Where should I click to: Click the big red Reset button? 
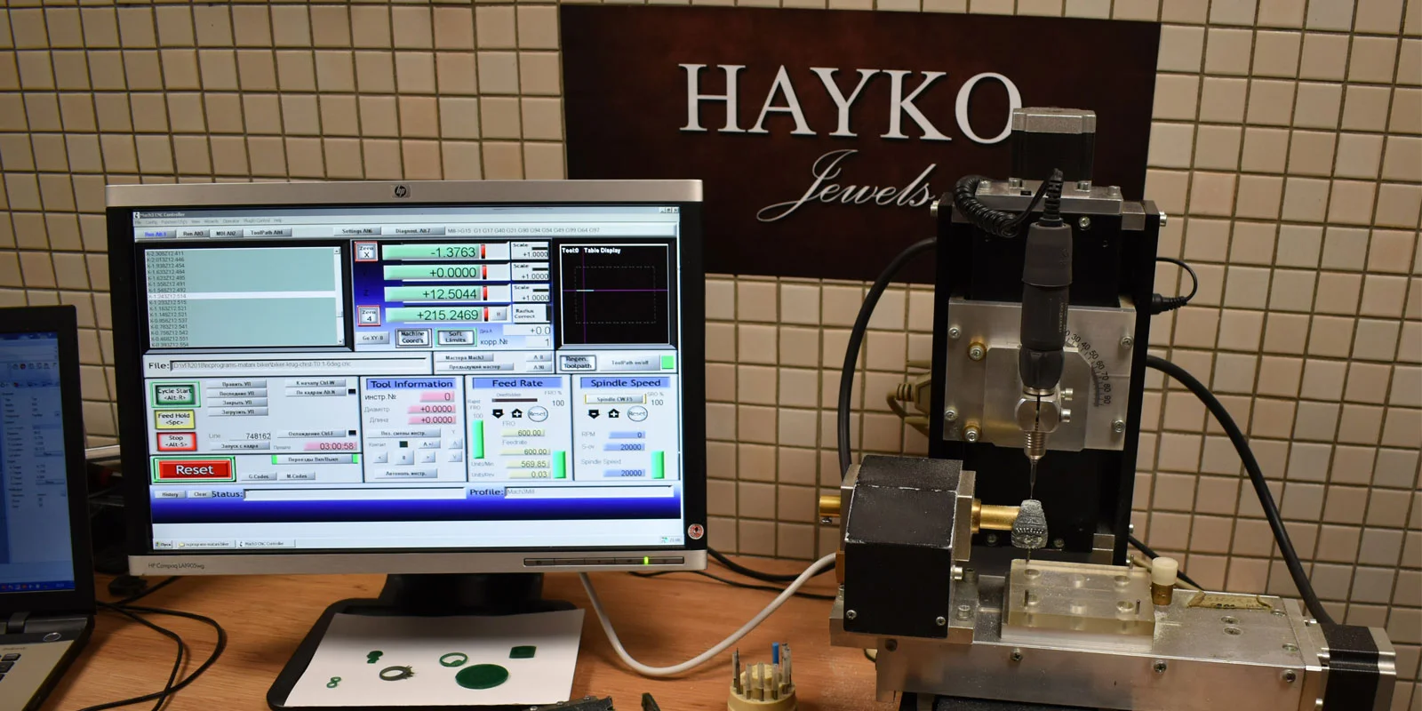coord(195,469)
